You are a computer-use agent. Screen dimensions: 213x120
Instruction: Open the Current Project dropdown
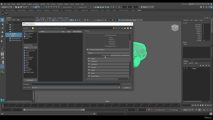point(30,47)
